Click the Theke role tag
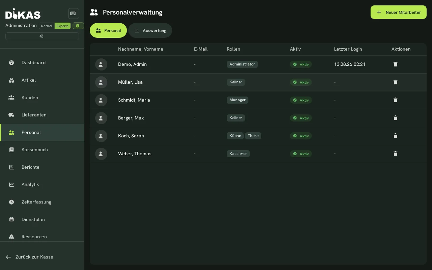This screenshot has width=432, height=270. pyautogui.click(x=253, y=136)
